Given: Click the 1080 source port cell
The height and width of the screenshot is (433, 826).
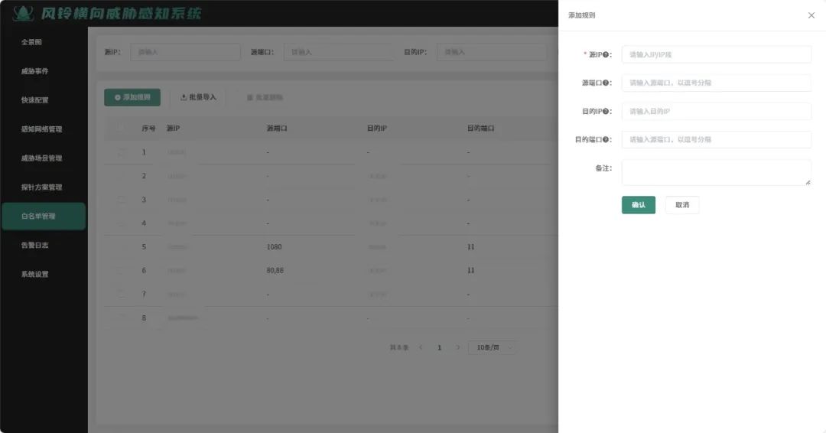Looking at the screenshot, I should pos(274,247).
